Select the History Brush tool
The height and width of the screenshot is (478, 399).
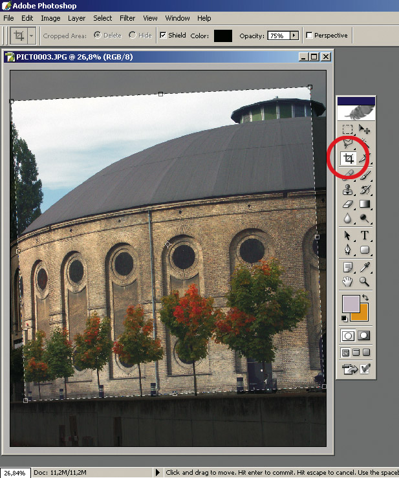[x=365, y=190]
